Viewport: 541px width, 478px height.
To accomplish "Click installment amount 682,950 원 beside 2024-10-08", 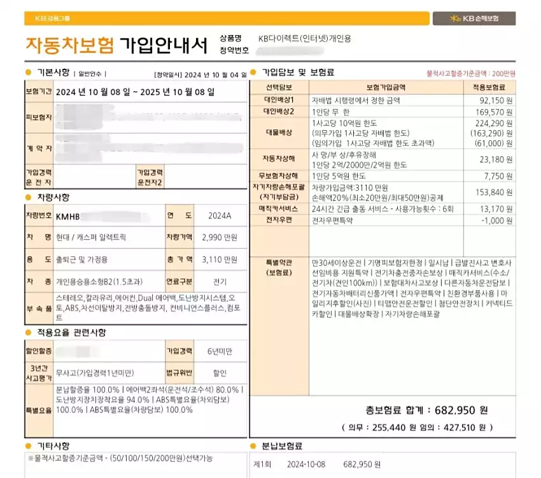I will point(362,465).
